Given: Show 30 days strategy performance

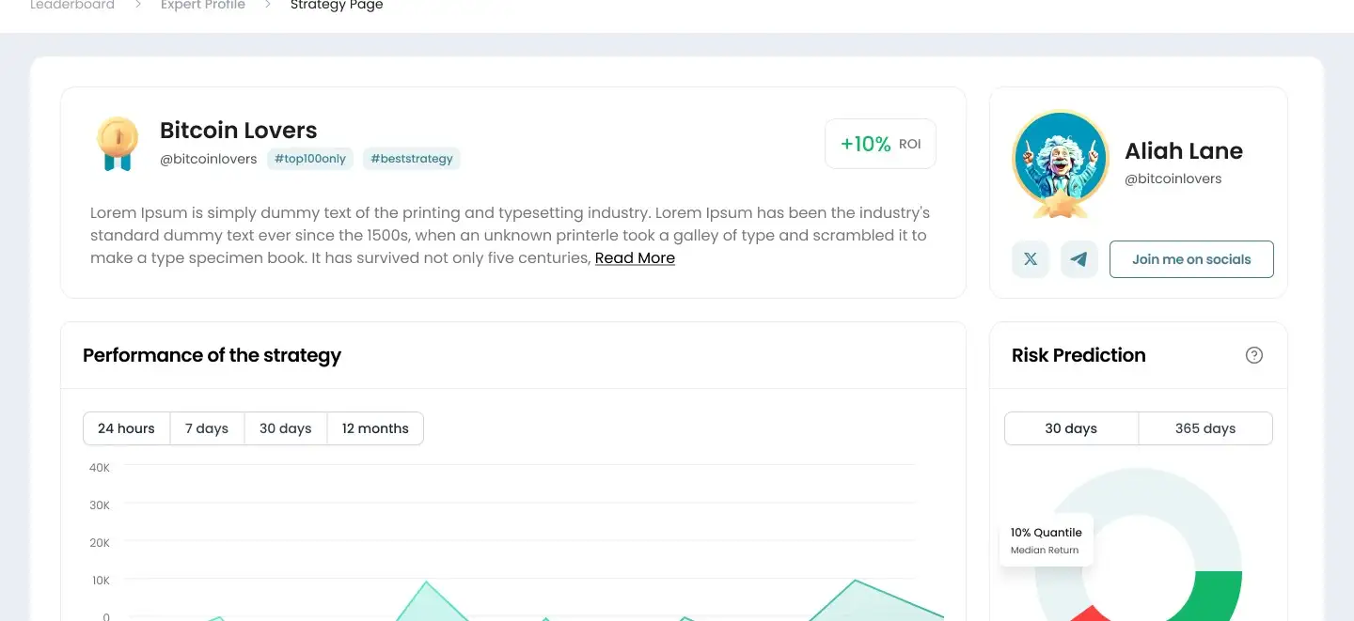Looking at the screenshot, I should (x=285, y=428).
